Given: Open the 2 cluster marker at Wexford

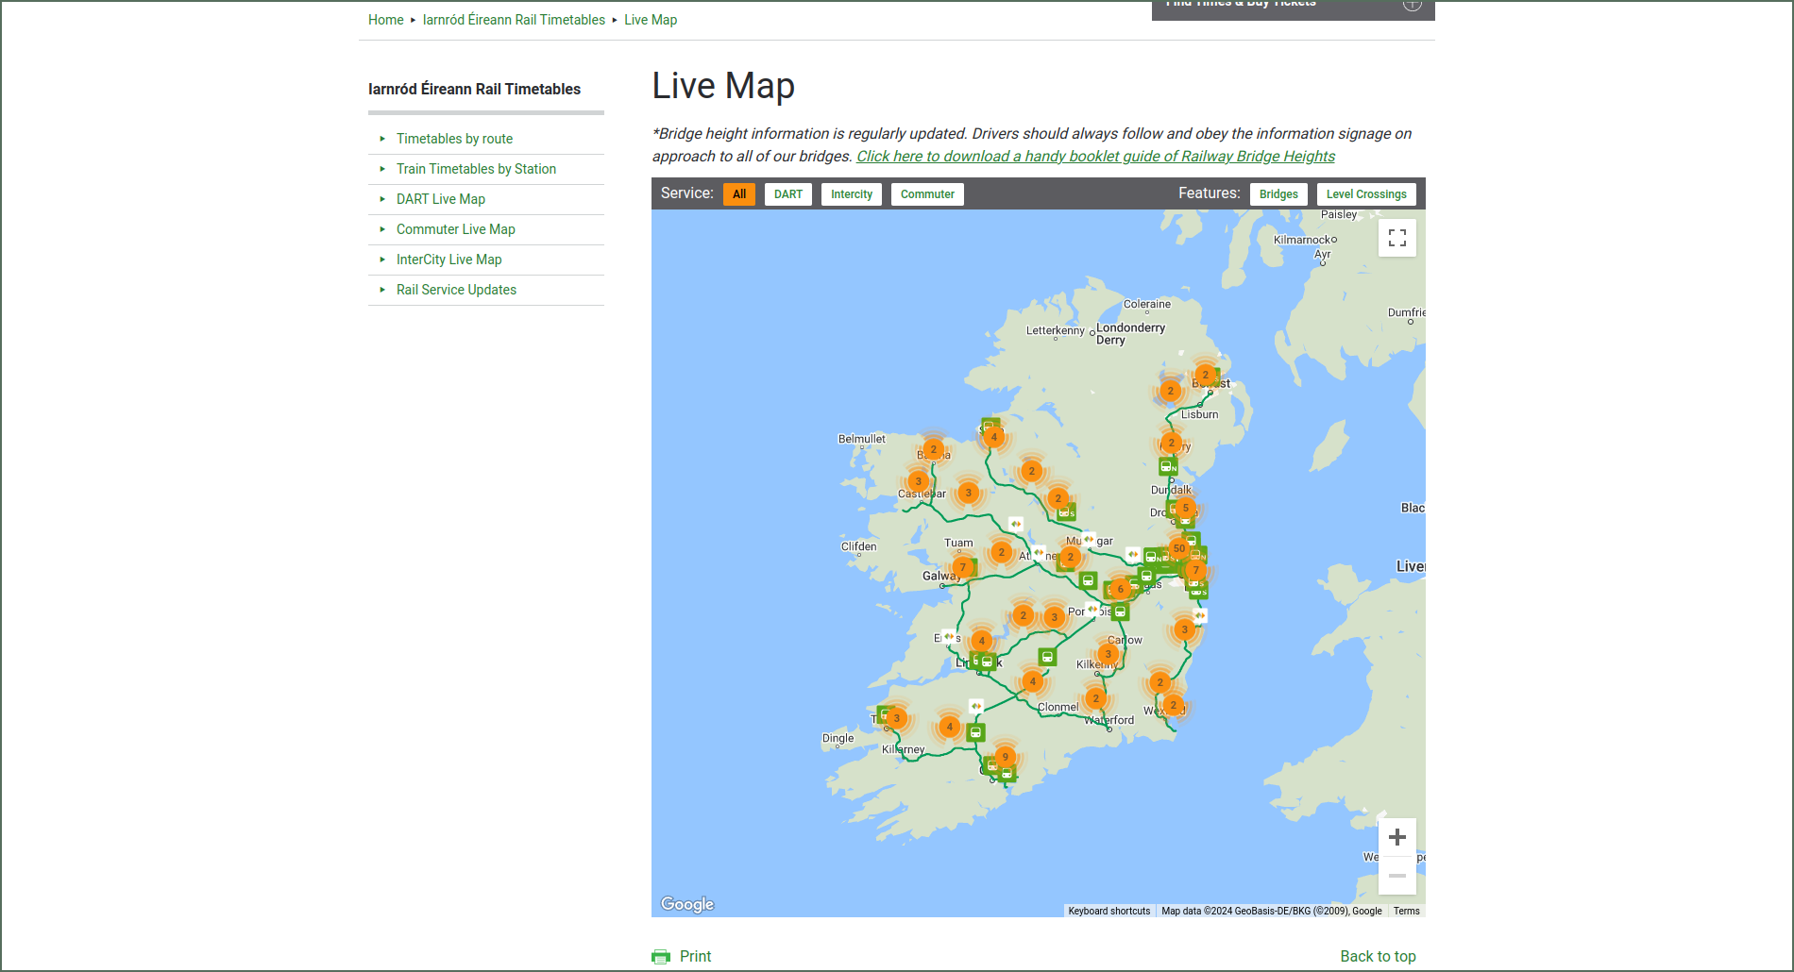Looking at the screenshot, I should [1174, 705].
